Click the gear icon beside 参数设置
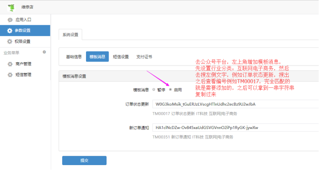Screen dimensions: 319x170 click(10, 31)
